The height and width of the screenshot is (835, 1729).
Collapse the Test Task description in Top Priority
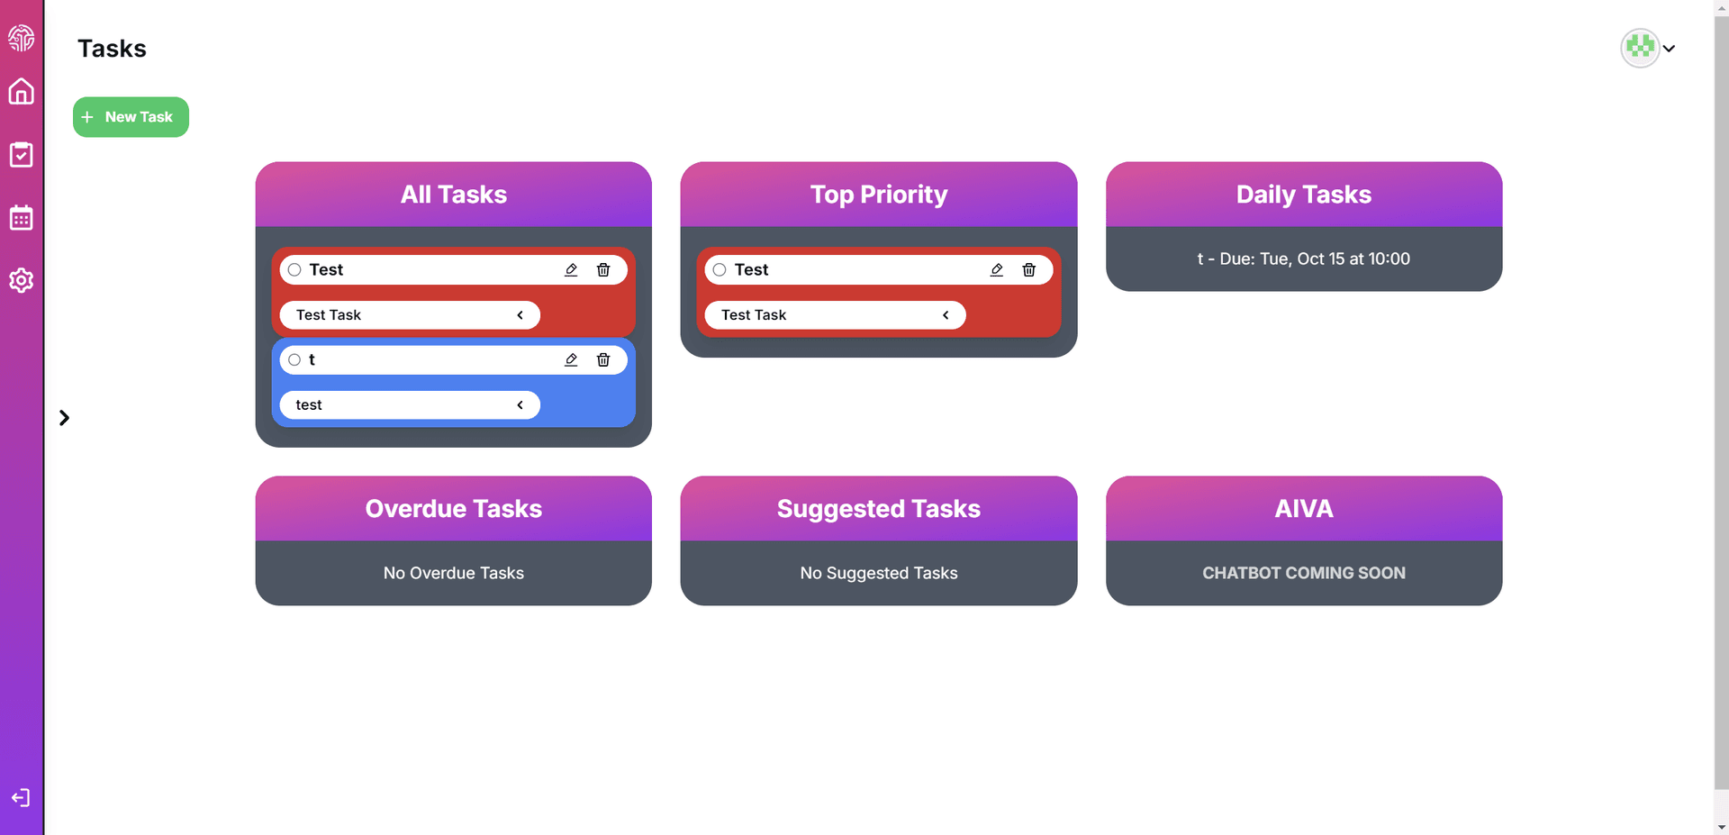[946, 314]
